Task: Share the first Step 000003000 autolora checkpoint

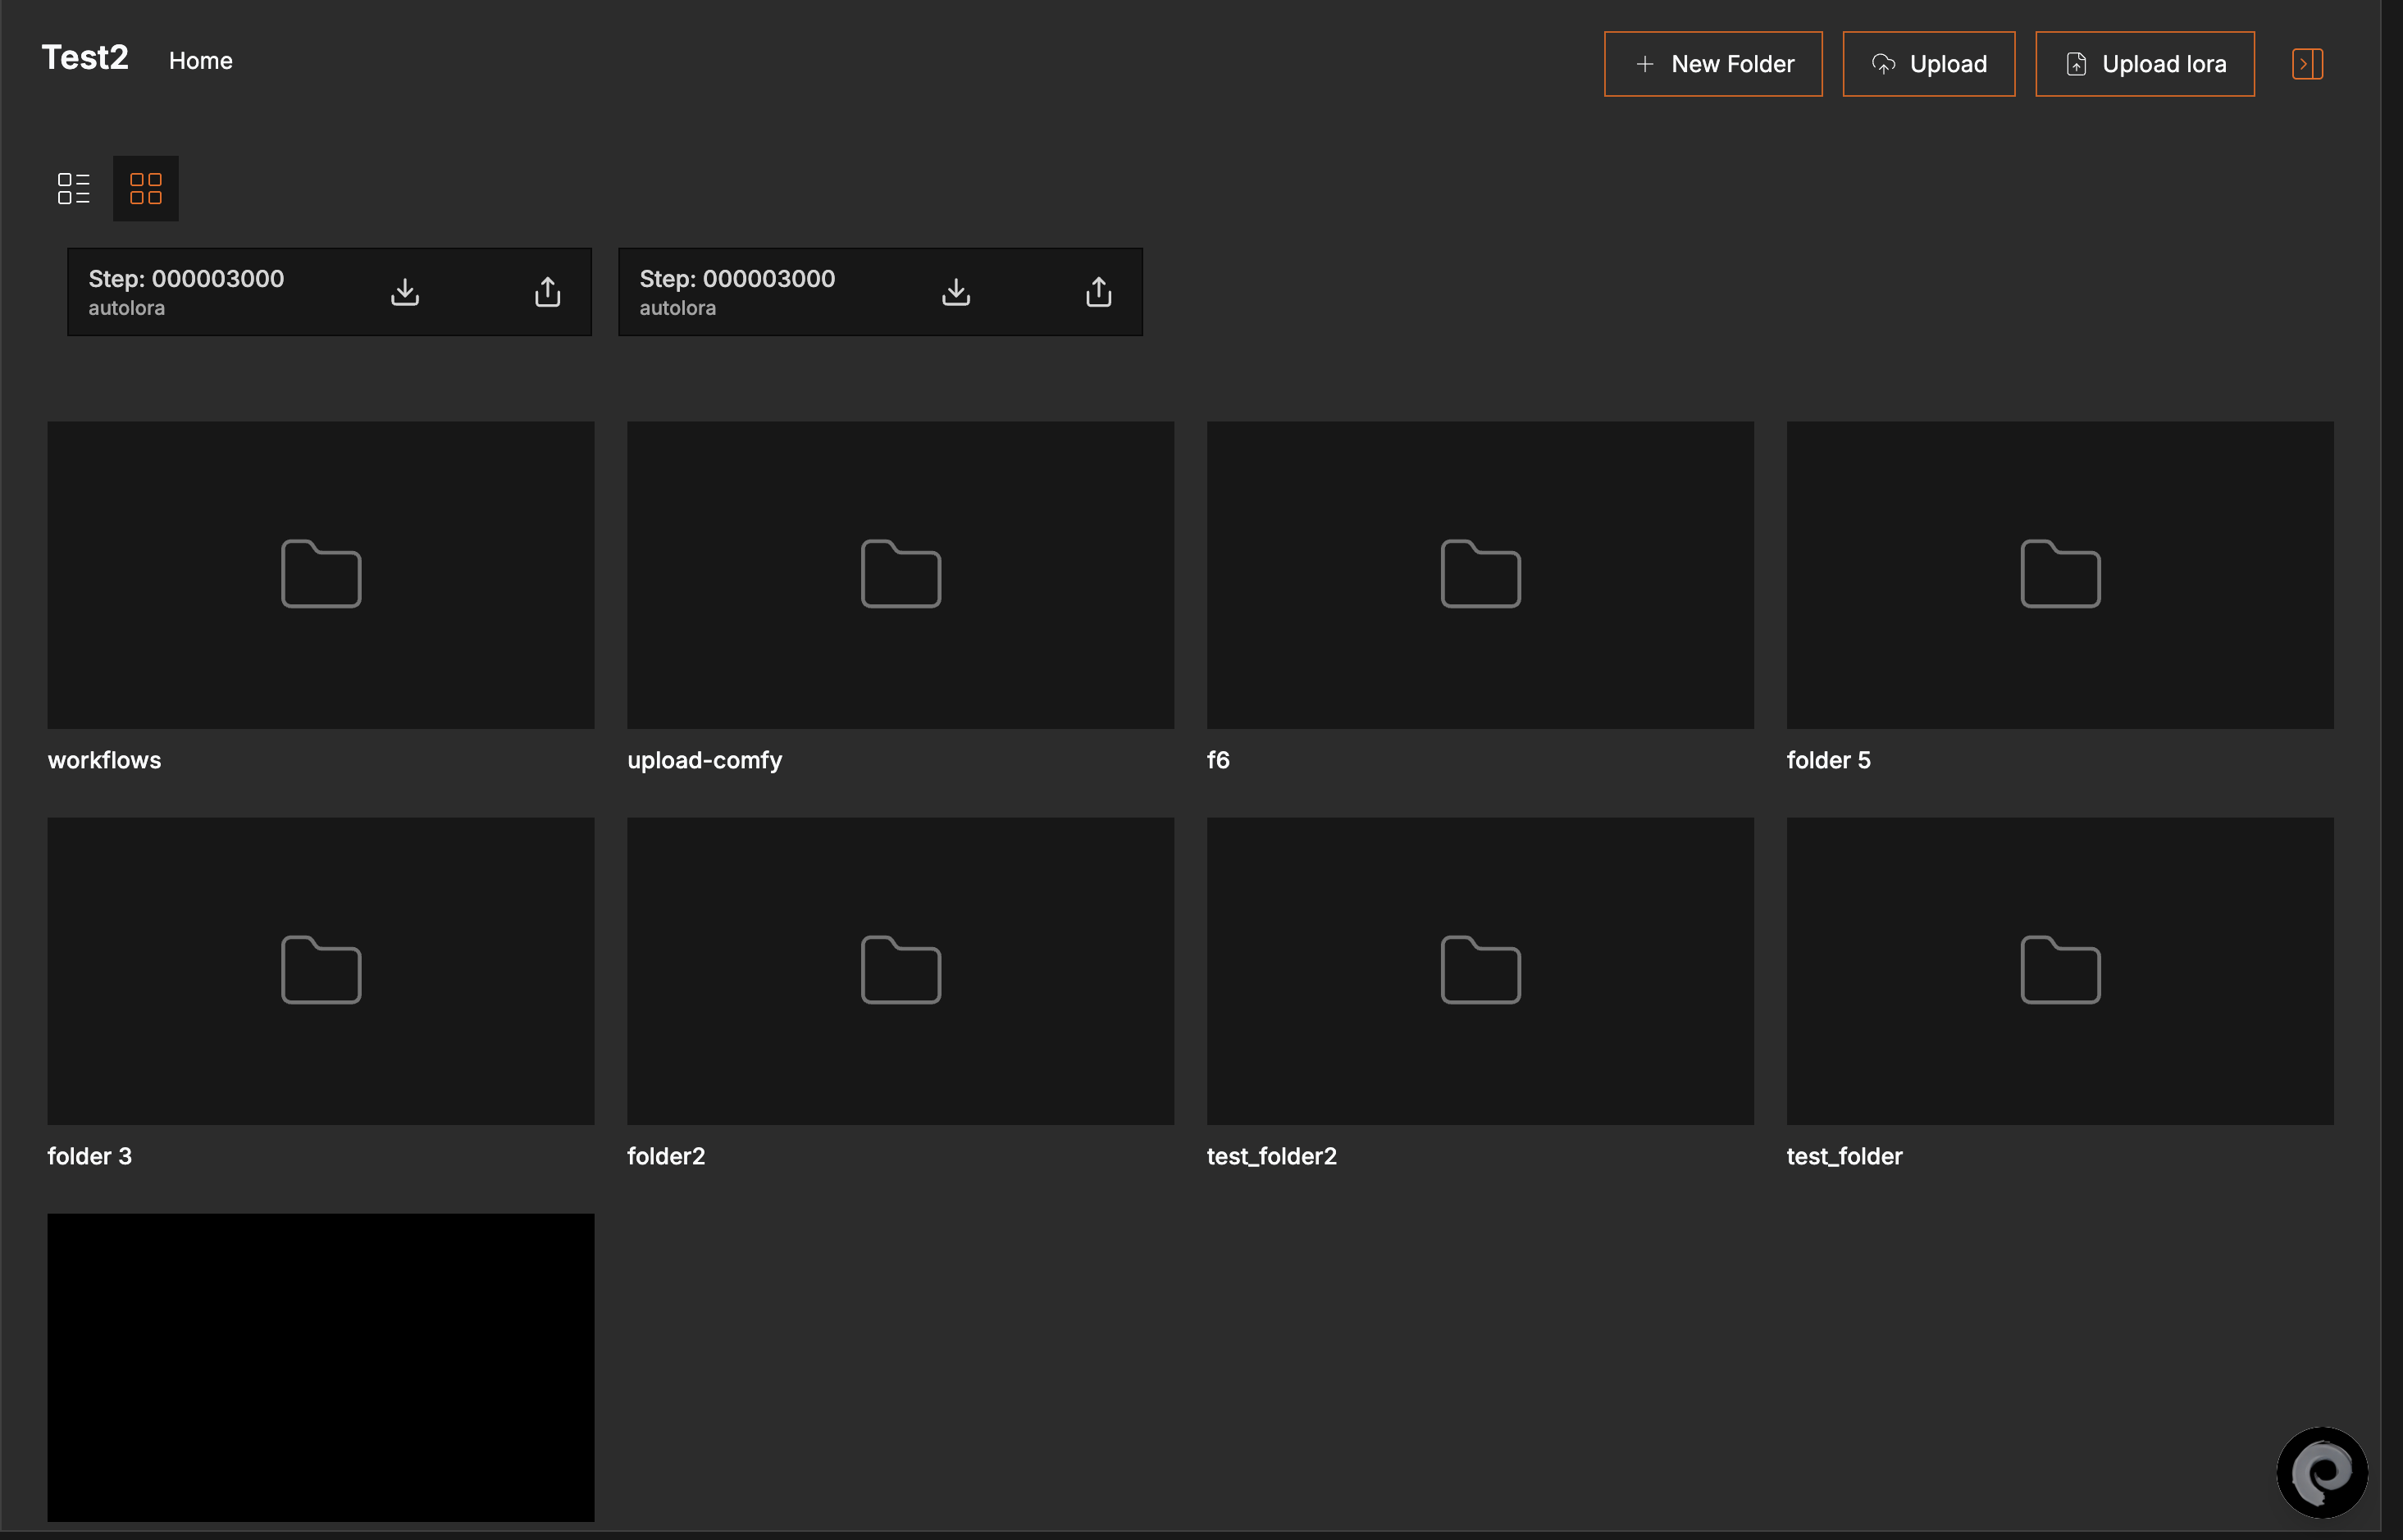Action: click(x=547, y=291)
